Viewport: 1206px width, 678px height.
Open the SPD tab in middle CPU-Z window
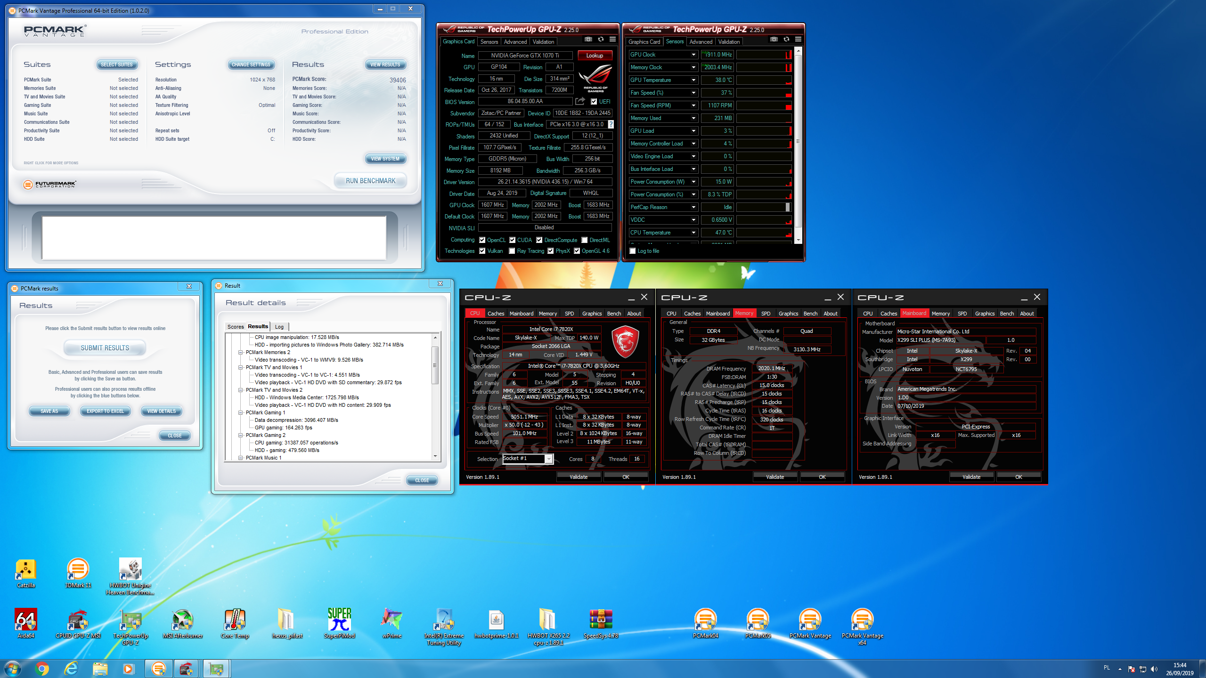point(766,314)
